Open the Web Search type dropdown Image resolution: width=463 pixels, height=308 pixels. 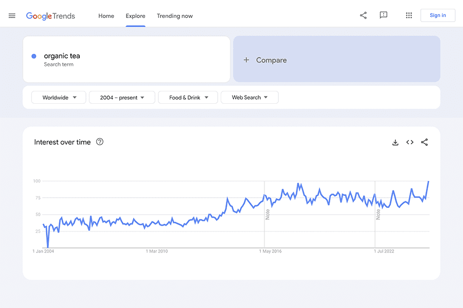[250, 98]
